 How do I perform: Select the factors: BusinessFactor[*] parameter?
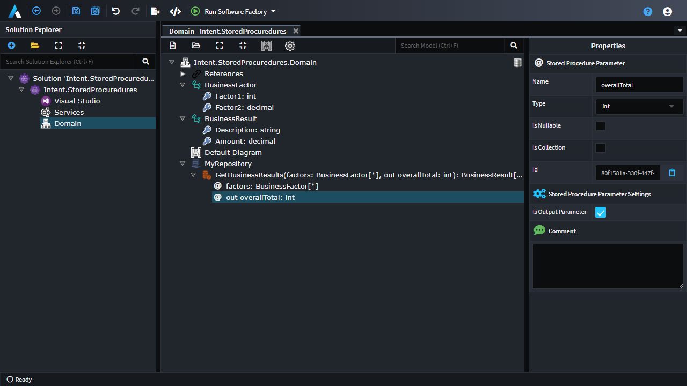pyautogui.click(x=272, y=186)
